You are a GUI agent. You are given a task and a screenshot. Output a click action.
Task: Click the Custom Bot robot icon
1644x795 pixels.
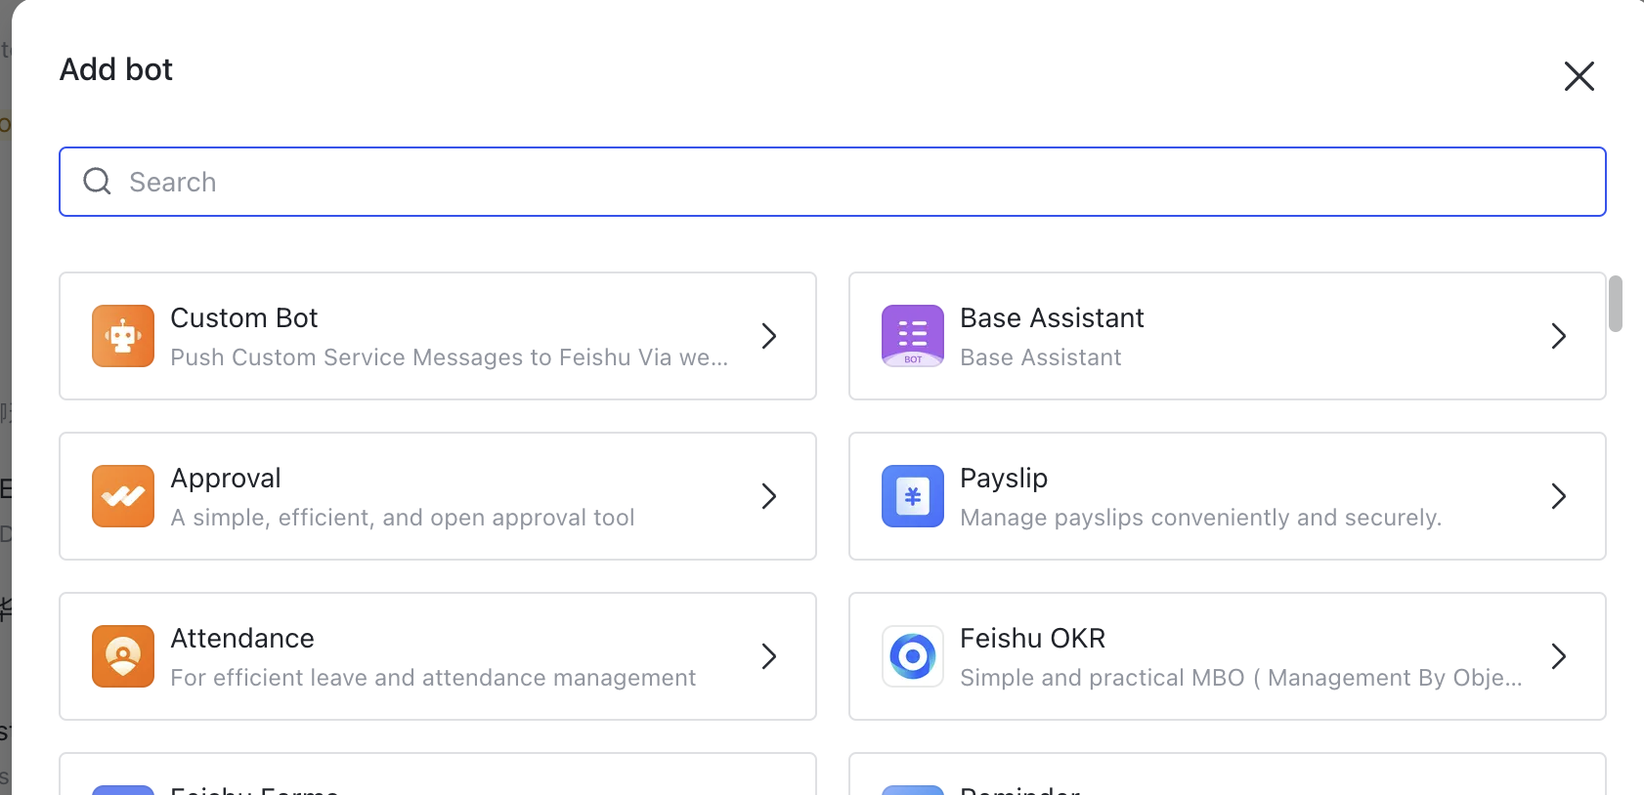click(123, 336)
